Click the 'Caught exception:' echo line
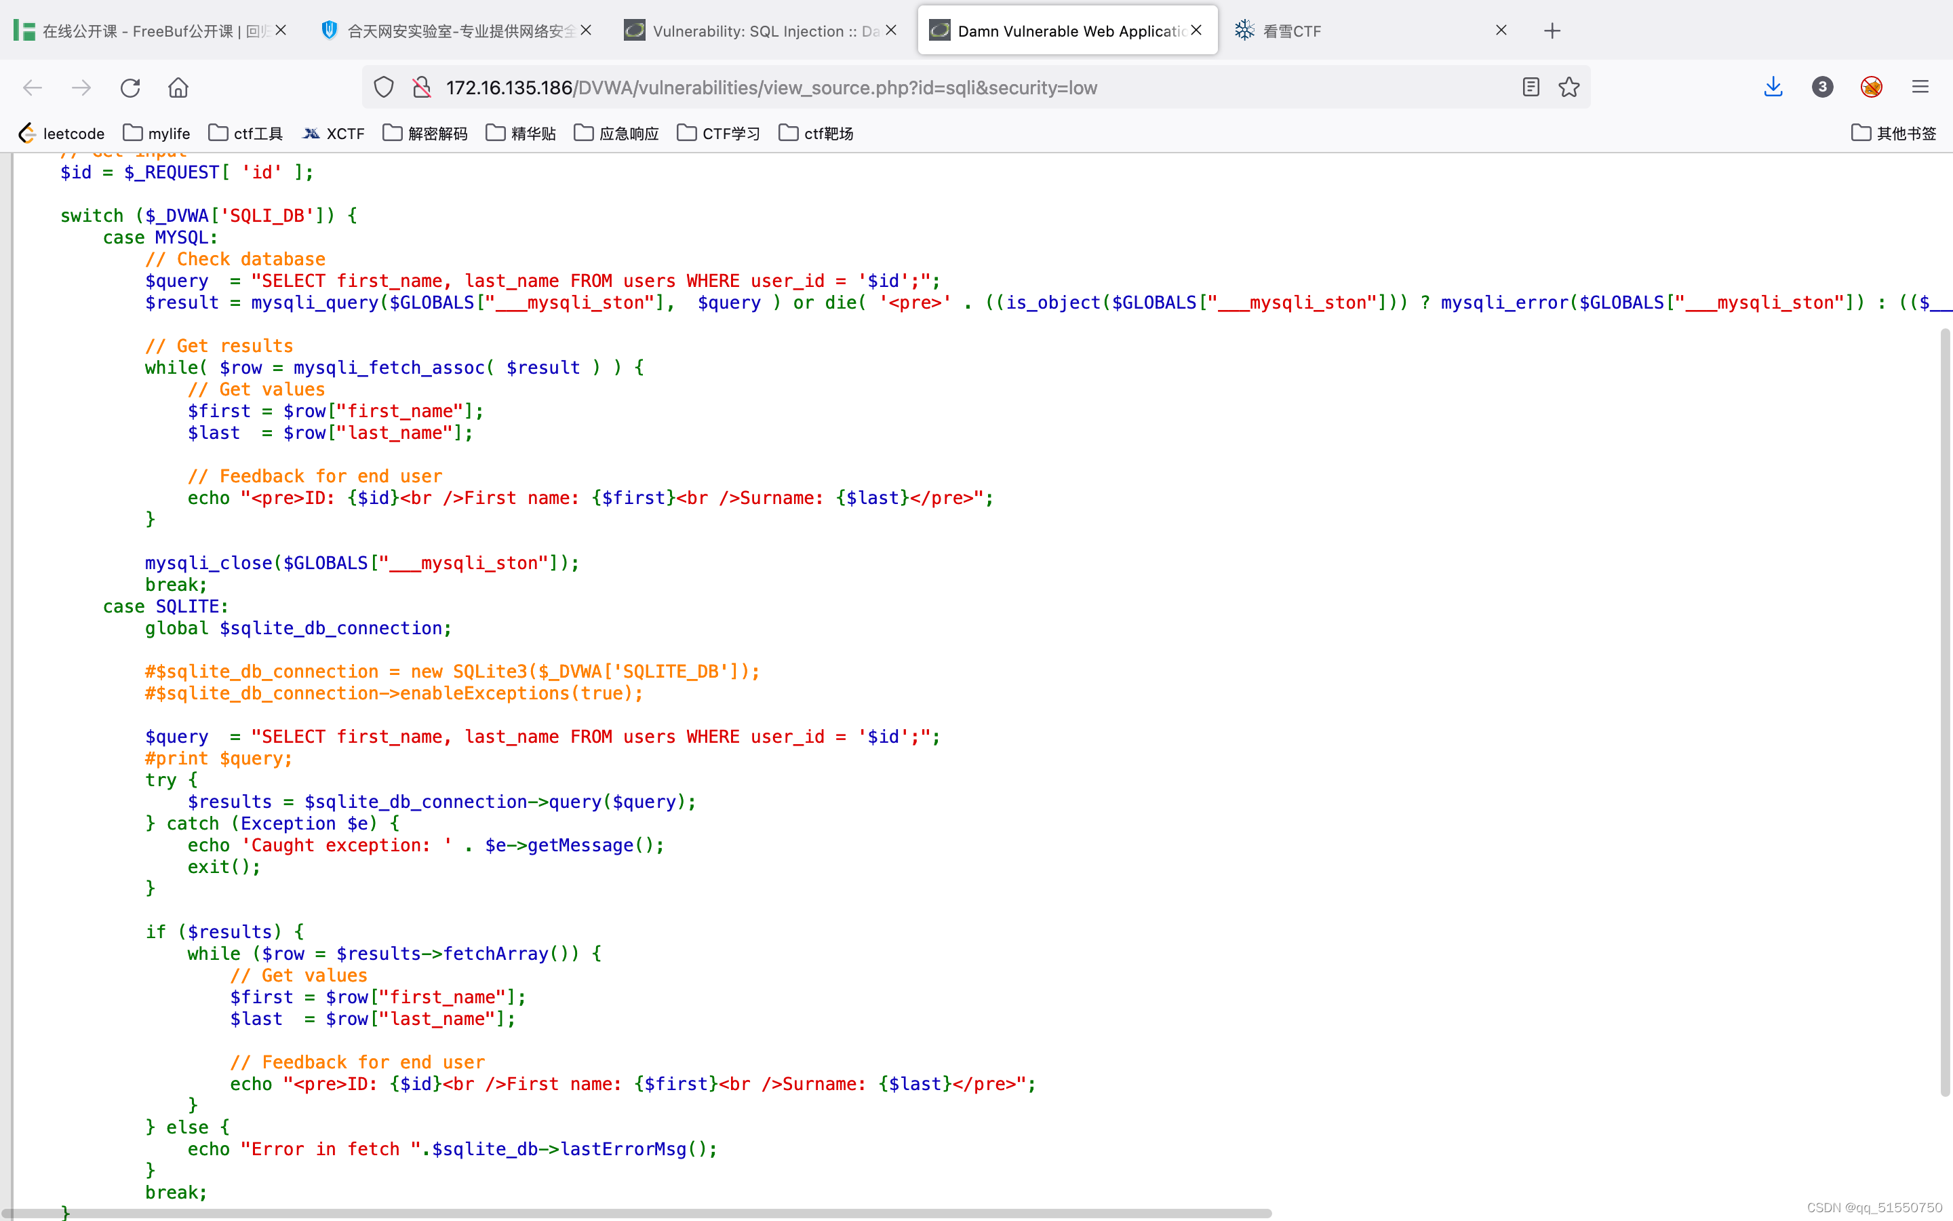 426,845
